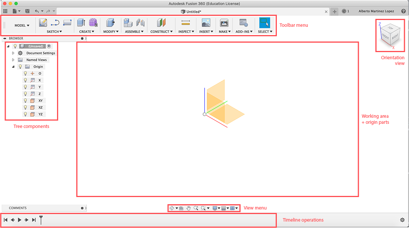The image size is (409, 228).
Task: Expand the Document Settings node
Action: click(13, 53)
